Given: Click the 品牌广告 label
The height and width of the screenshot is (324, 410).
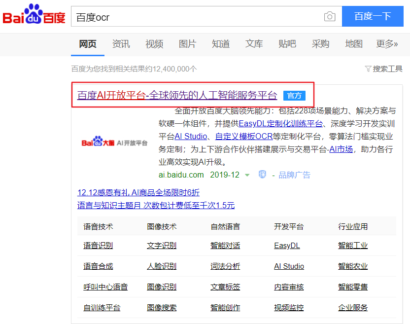Looking at the screenshot, I should pyautogui.click(x=294, y=175).
